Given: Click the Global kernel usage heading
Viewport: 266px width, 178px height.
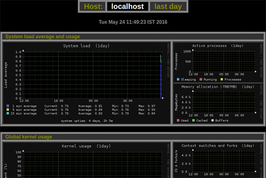Looking at the screenshot, I should click(28, 137).
